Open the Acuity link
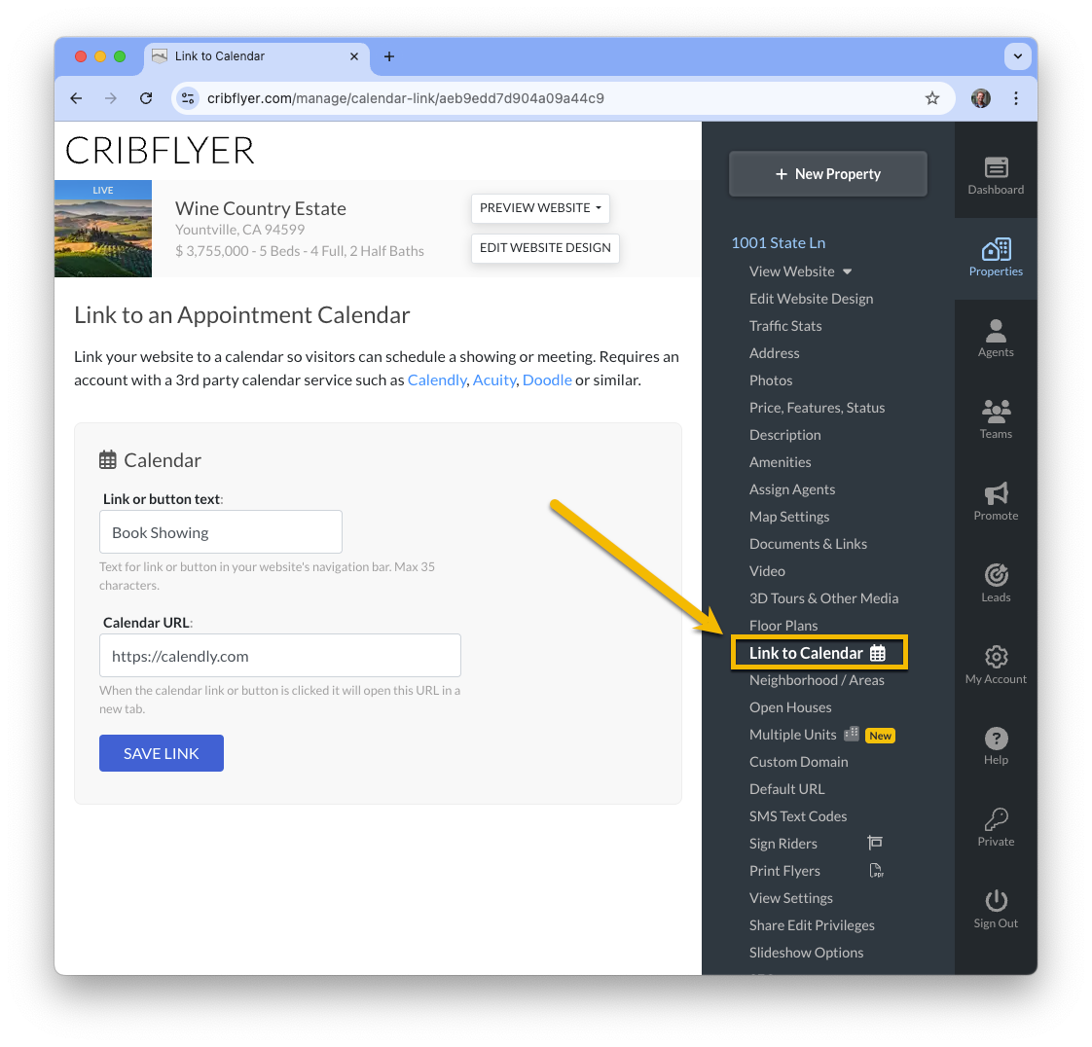The width and height of the screenshot is (1092, 1047). pyautogui.click(x=493, y=380)
